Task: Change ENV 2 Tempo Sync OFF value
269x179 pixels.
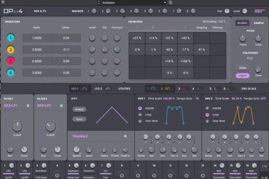Action: [x=263, y=99]
